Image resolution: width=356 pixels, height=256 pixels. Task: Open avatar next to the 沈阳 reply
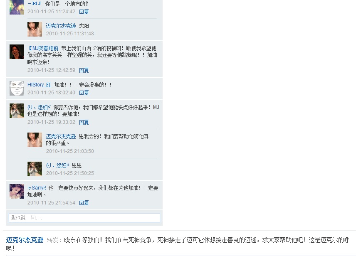click(x=35, y=29)
